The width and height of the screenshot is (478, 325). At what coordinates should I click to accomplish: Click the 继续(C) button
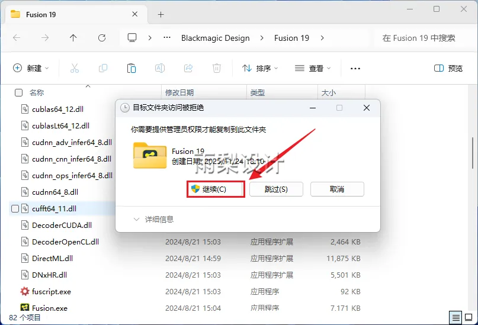tap(216, 189)
